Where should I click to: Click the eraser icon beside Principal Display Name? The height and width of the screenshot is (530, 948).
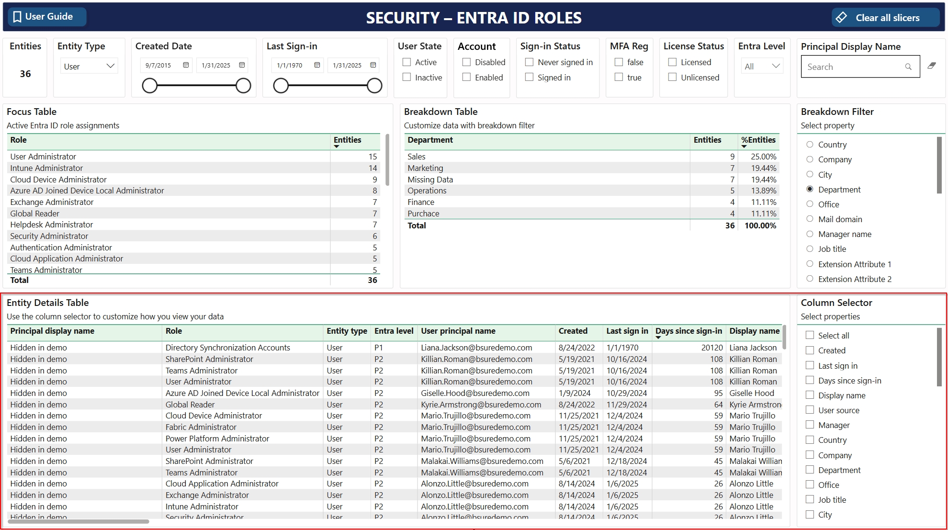[931, 66]
